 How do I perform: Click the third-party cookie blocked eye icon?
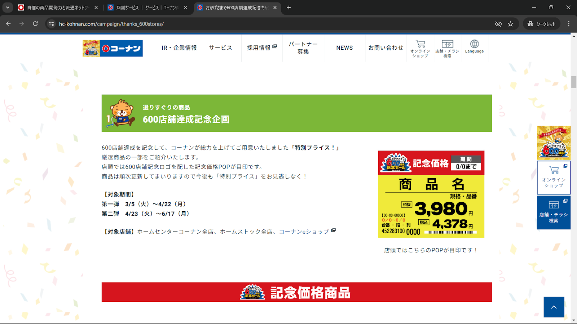point(498,24)
